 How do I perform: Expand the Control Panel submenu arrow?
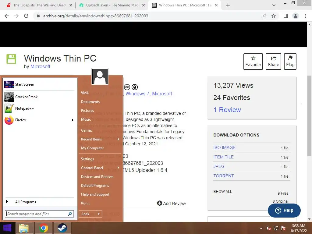[x=119, y=168]
